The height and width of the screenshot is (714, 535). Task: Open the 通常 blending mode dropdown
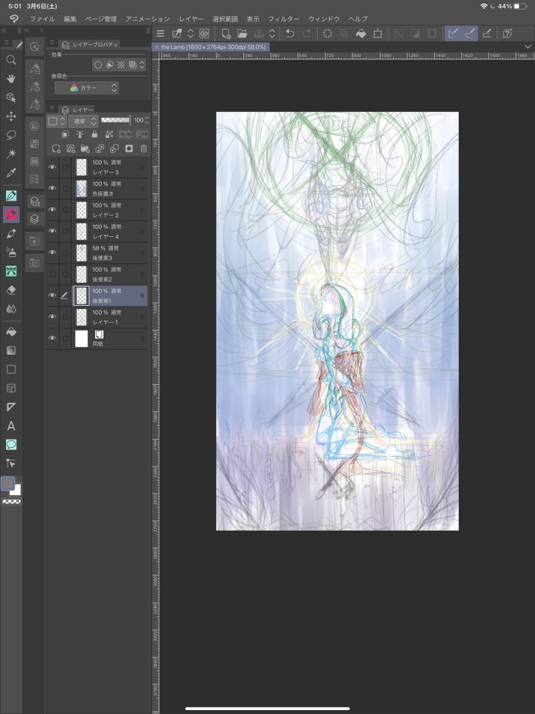[83, 121]
